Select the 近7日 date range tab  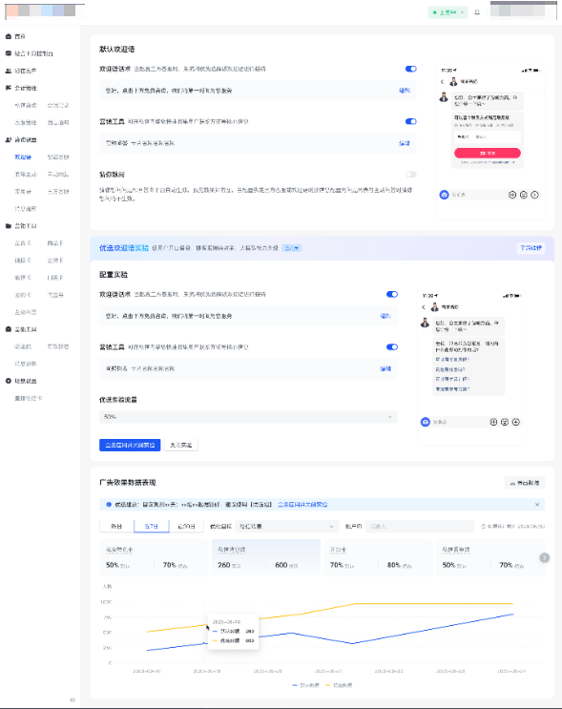152,527
